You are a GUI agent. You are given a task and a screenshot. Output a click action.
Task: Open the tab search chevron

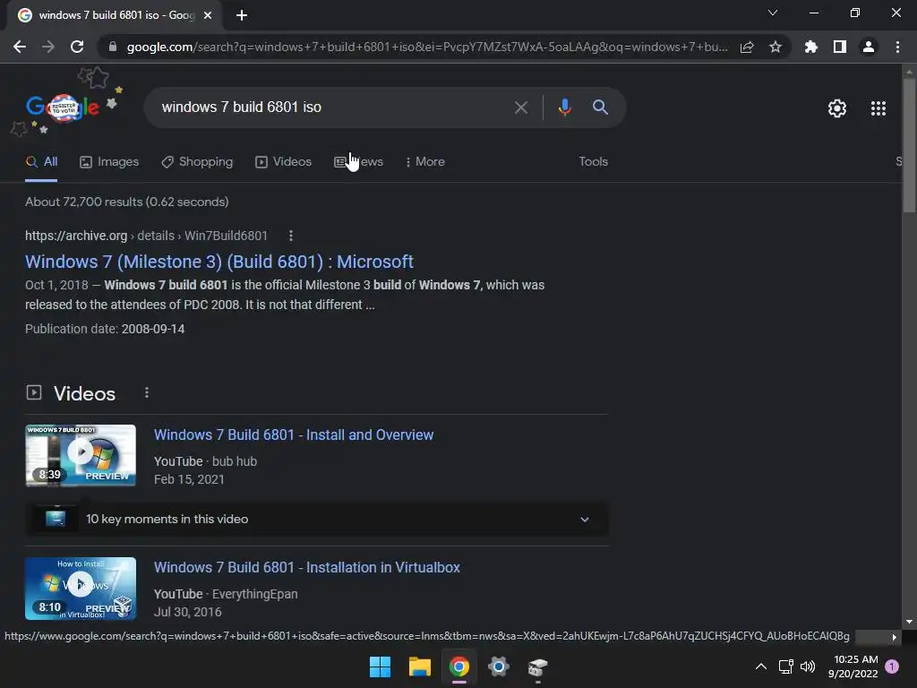(x=773, y=13)
